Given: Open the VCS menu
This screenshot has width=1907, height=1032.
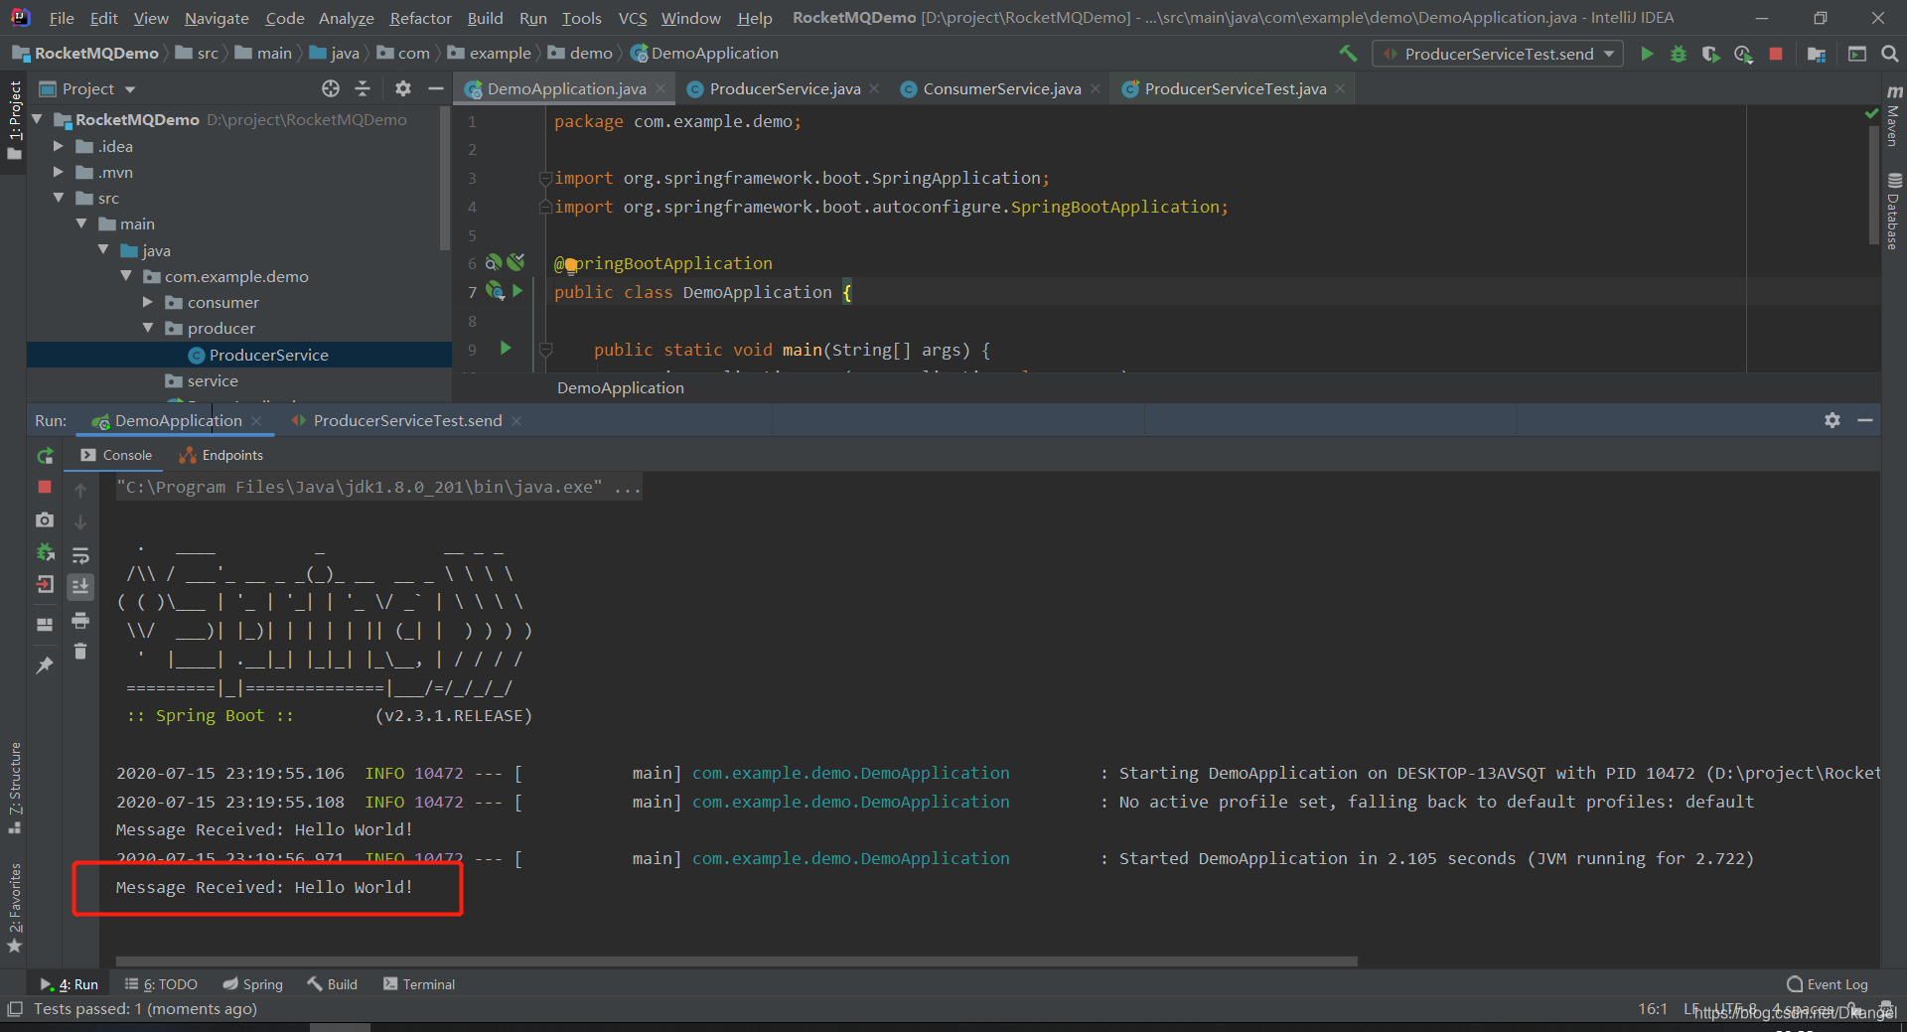Looking at the screenshot, I should [633, 18].
